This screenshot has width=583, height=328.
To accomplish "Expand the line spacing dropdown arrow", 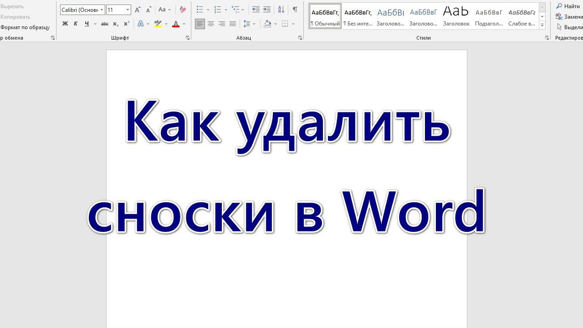I will (x=254, y=24).
